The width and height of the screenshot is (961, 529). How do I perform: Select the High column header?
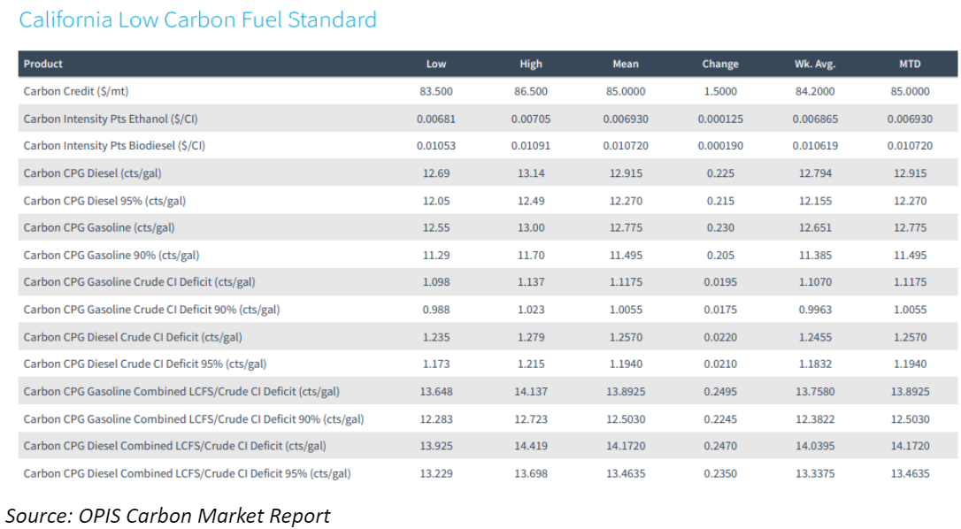531,64
